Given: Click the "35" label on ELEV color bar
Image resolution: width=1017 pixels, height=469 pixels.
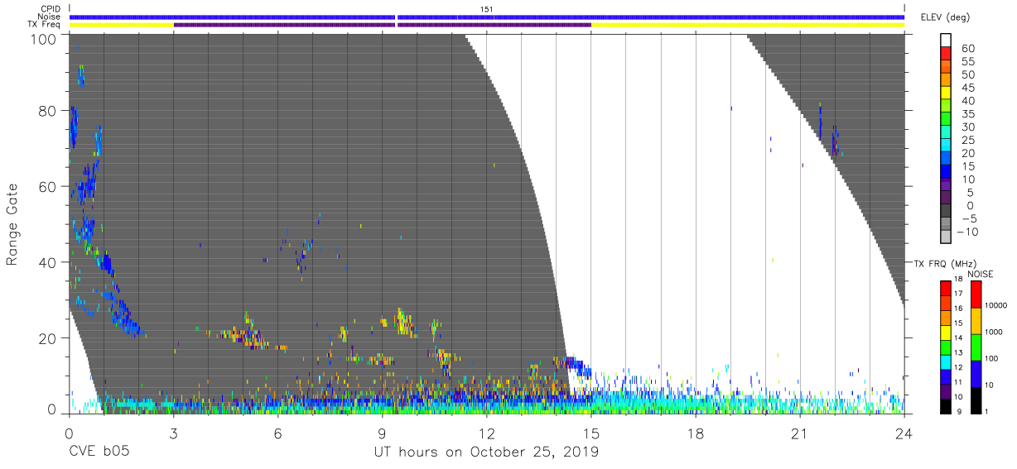Looking at the screenshot, I should (968, 114).
